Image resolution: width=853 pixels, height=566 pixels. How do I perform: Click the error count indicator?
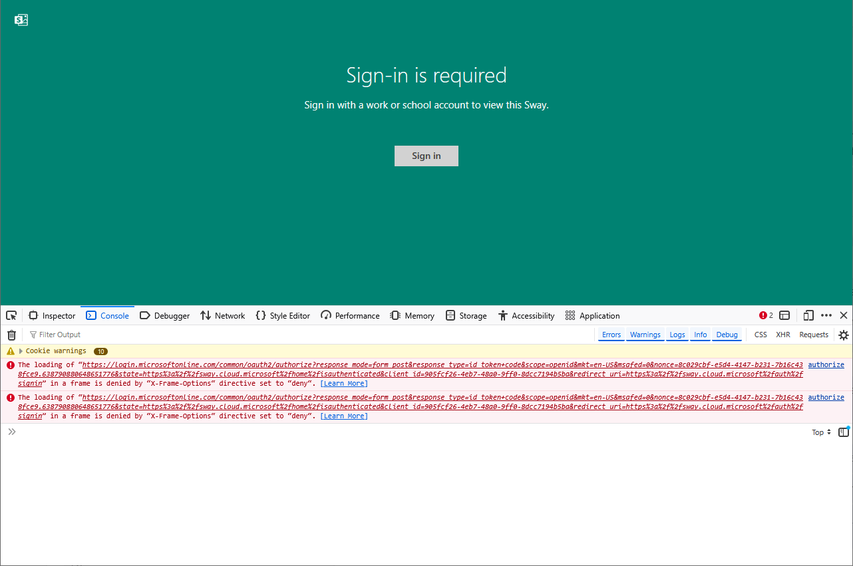pyautogui.click(x=767, y=315)
